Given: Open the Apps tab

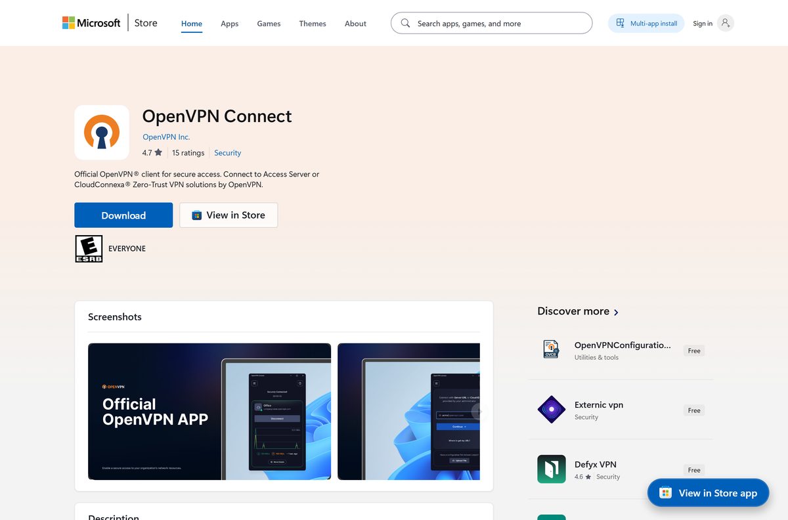Looking at the screenshot, I should click(x=230, y=24).
